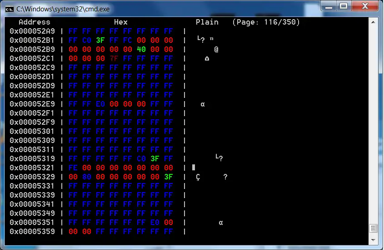The width and height of the screenshot is (384, 250).
Task: Click FE byte in row 0x00005321
Action: (x=73, y=168)
